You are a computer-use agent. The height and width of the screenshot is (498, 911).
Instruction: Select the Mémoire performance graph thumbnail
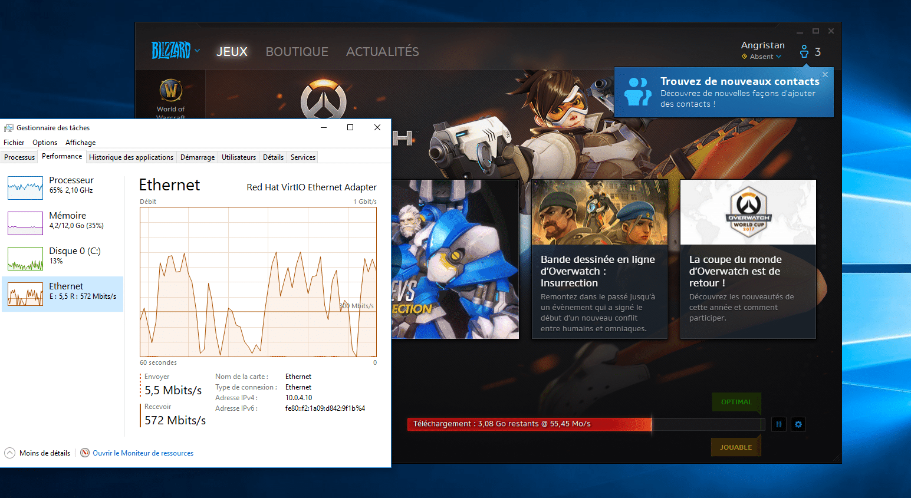[25, 223]
